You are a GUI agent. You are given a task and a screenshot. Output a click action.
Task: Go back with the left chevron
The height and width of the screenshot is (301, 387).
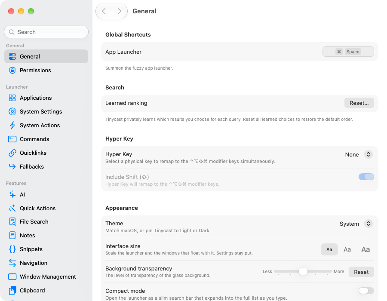(x=104, y=11)
